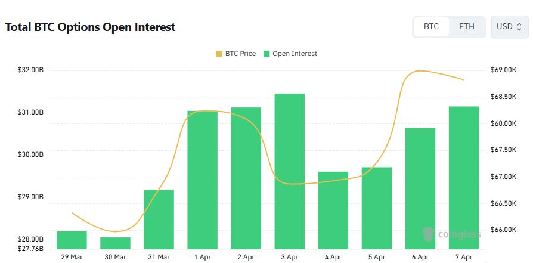Switch to the BTC tab
Viewport: 533px width, 263px height.
point(431,27)
